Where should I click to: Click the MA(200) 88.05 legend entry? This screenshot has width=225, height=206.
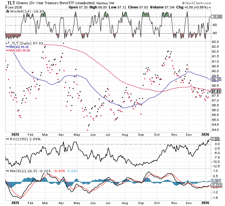[16, 50]
